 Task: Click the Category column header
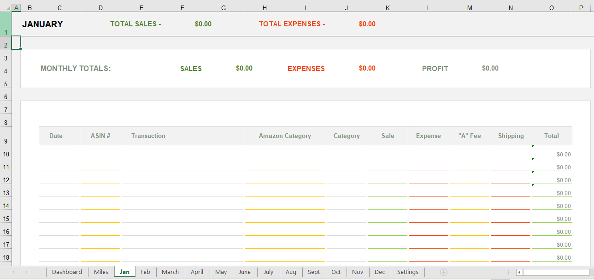coord(347,136)
